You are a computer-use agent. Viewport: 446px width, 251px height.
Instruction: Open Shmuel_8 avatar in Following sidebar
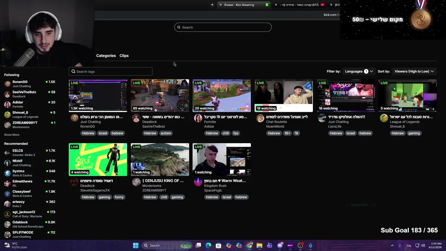coord(7,115)
